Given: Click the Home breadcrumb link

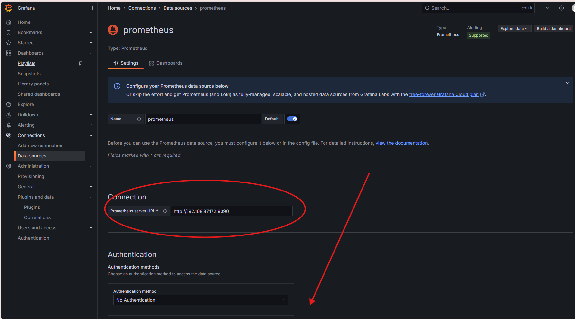Looking at the screenshot, I should 114,8.
